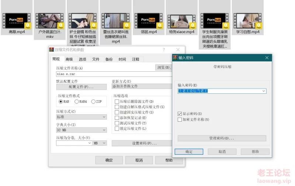
Task: Switch to the 文件 tab
Action: pyautogui.click(x=96, y=59)
